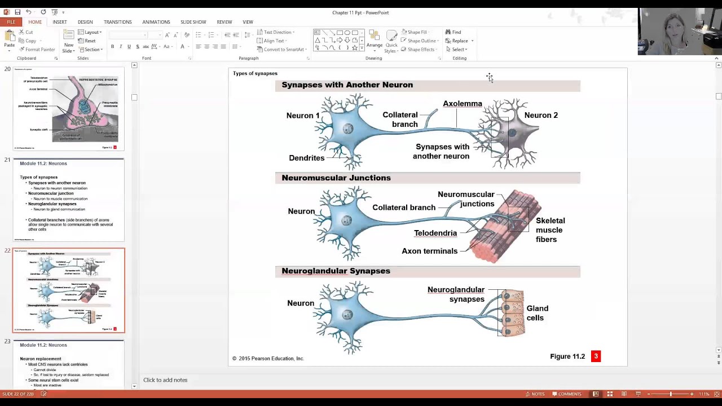Click the Replace button

pyautogui.click(x=459, y=41)
